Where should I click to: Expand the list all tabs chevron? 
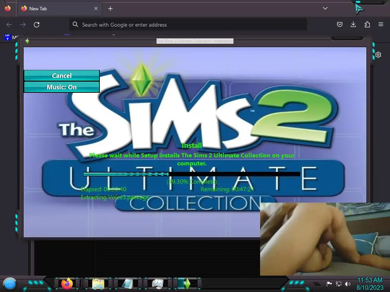(325, 8)
